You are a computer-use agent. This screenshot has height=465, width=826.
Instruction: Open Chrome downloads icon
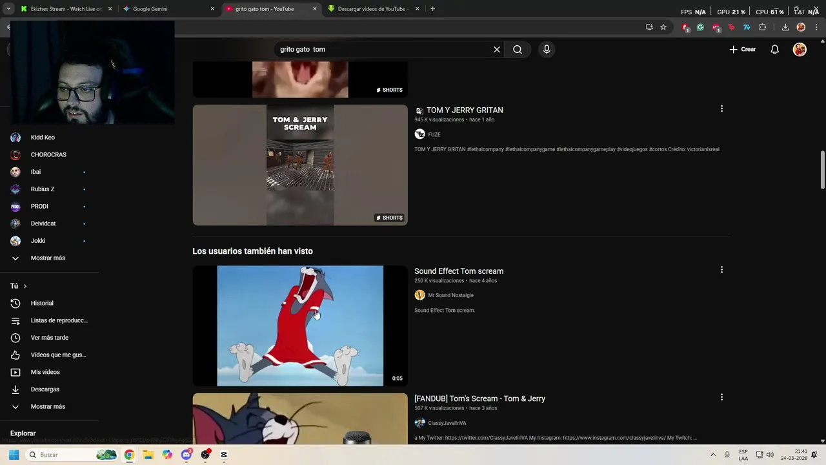(785, 27)
